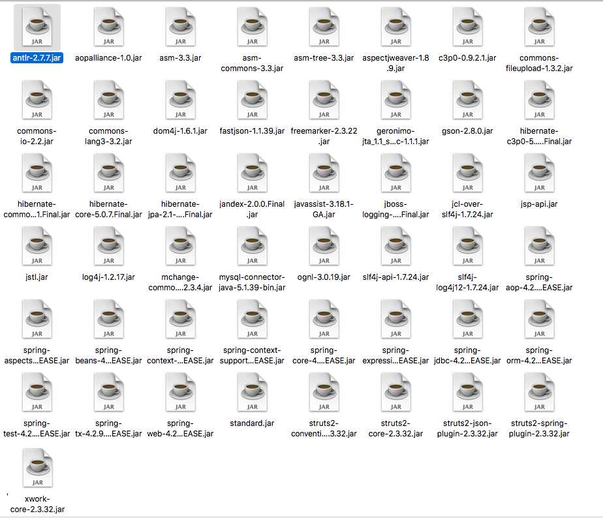Select the spring-jdbc jar icon

click(468, 320)
